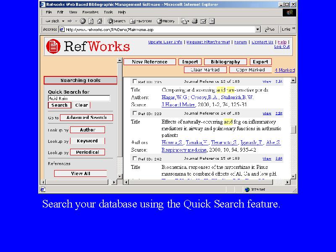Open the File menu
336x252 pixels.
point(49,12)
